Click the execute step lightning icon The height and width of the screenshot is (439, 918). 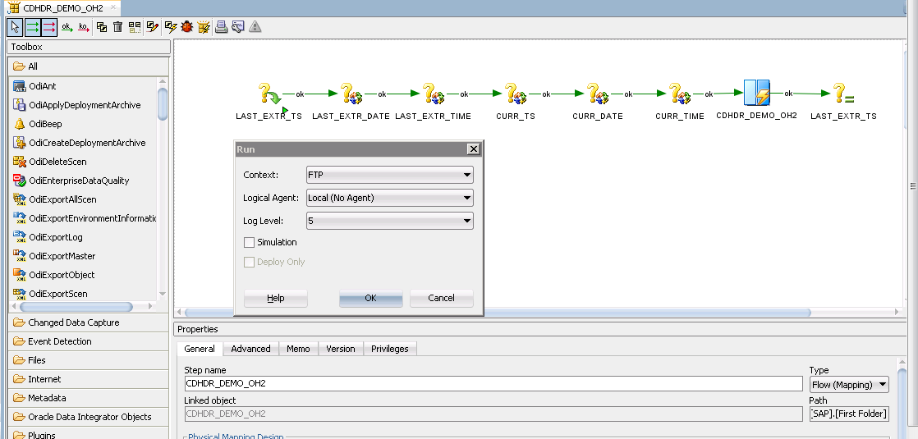pyautogui.click(x=171, y=27)
